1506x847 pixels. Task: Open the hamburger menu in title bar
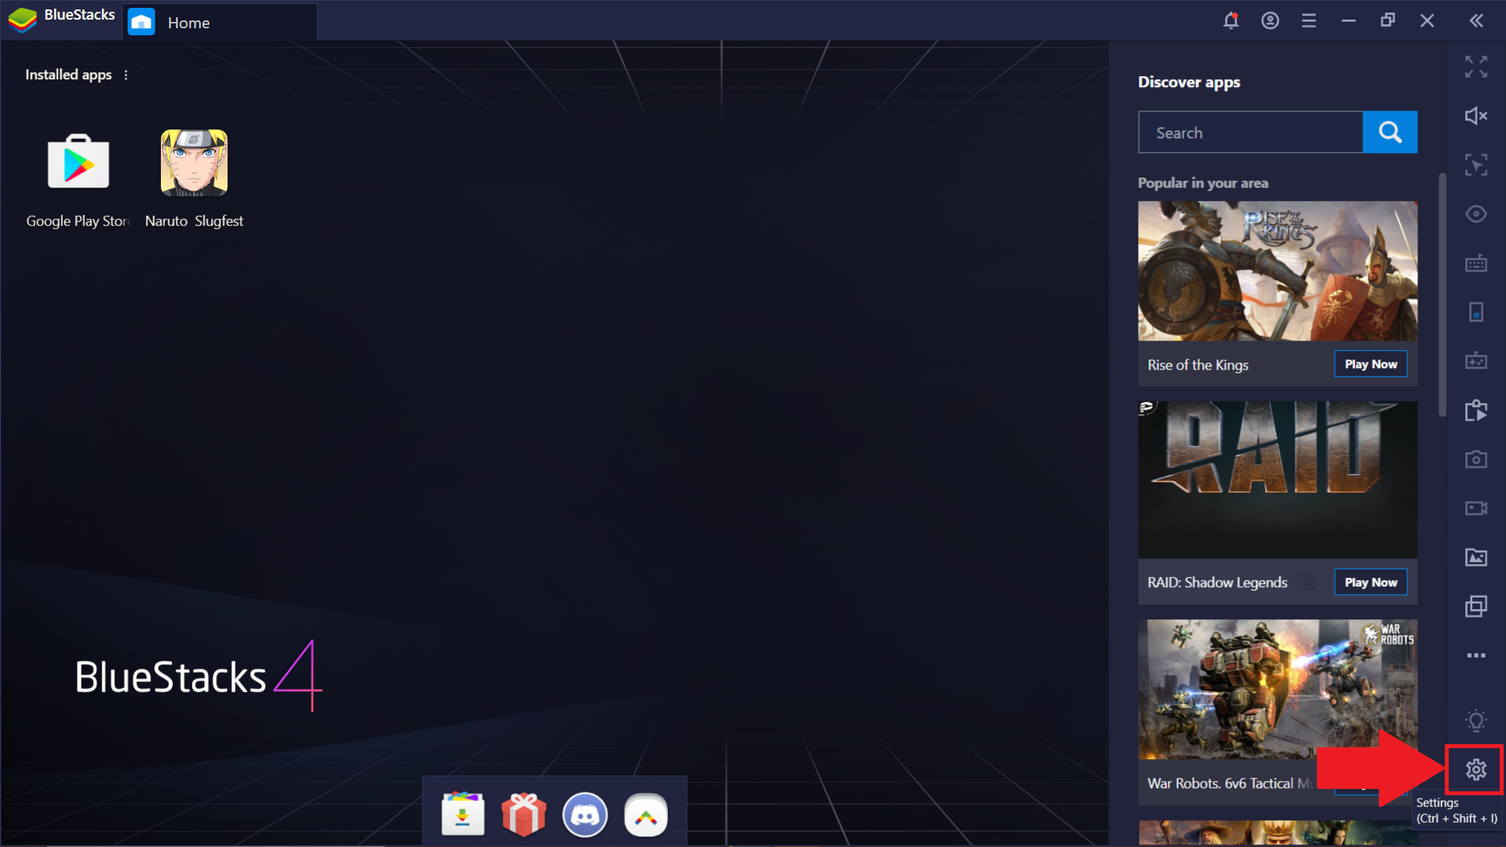1308,21
